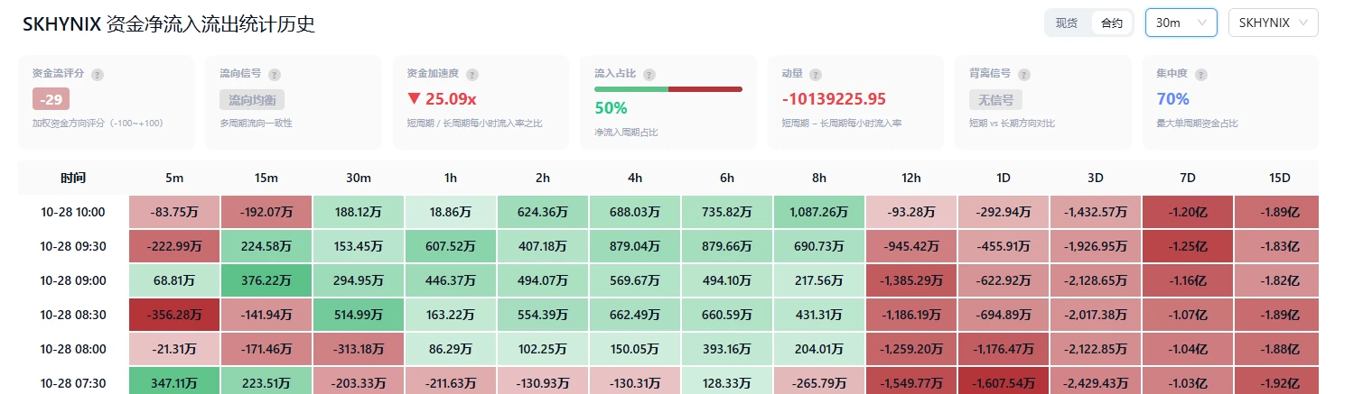Click the 50% inflow ratio value

pos(611,108)
